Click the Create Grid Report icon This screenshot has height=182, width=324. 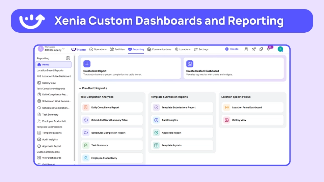point(87,64)
